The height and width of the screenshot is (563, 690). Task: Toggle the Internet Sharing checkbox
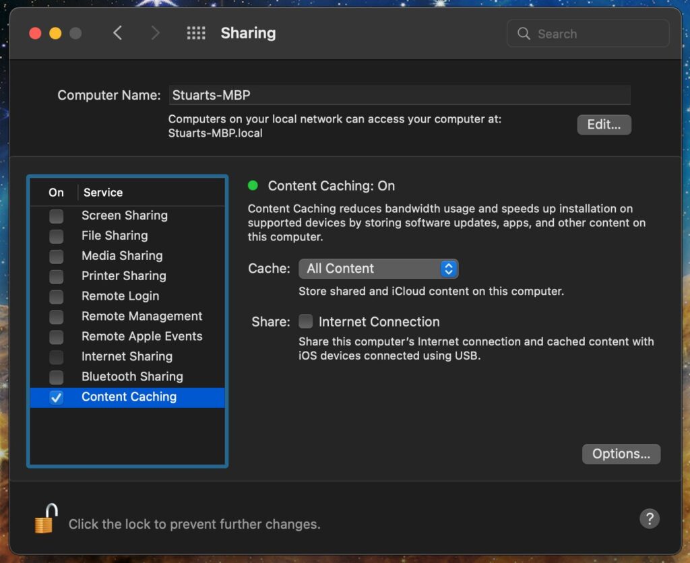pos(57,357)
